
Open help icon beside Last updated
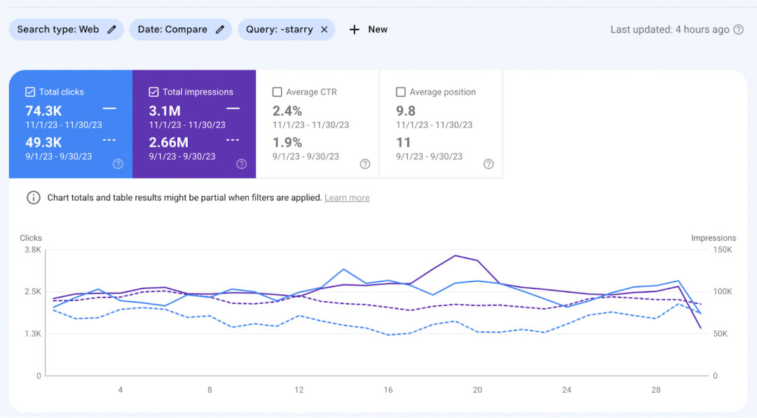click(738, 29)
